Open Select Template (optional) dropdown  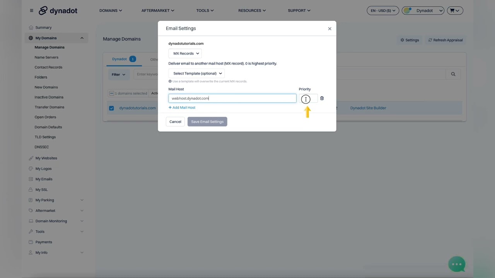(196, 73)
